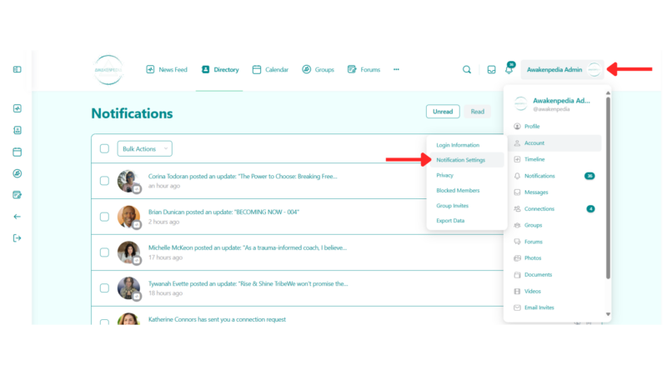Click the Forums icon in user menu
Image resolution: width=667 pixels, height=375 pixels.
coord(517,242)
